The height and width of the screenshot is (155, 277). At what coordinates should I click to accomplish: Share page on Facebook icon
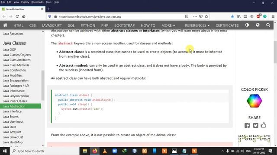click(247, 125)
